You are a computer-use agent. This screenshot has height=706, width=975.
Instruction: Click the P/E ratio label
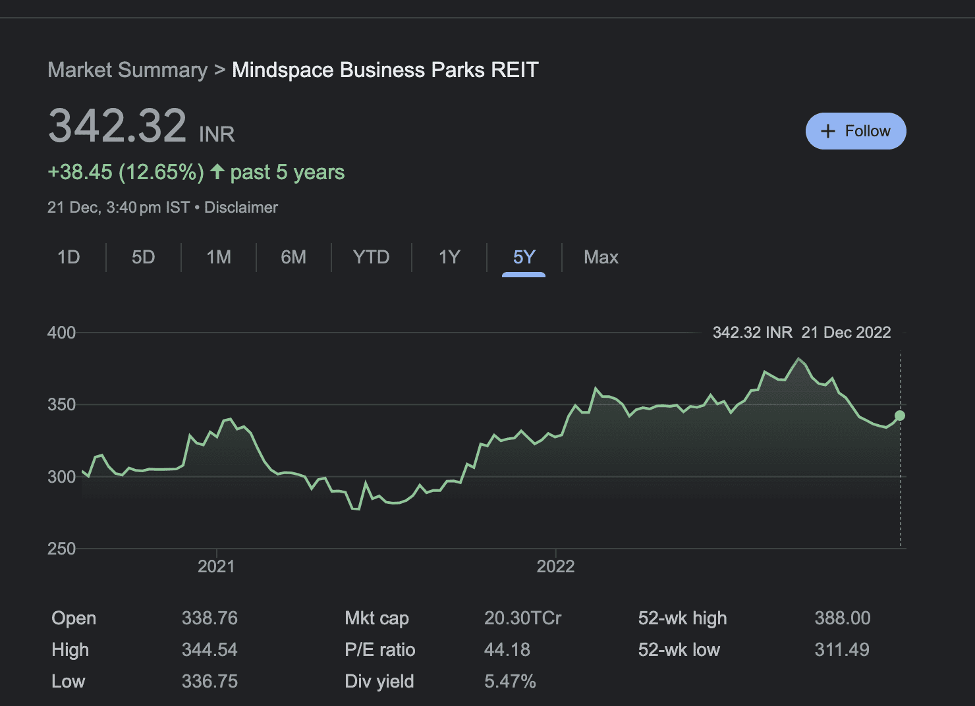tap(380, 649)
